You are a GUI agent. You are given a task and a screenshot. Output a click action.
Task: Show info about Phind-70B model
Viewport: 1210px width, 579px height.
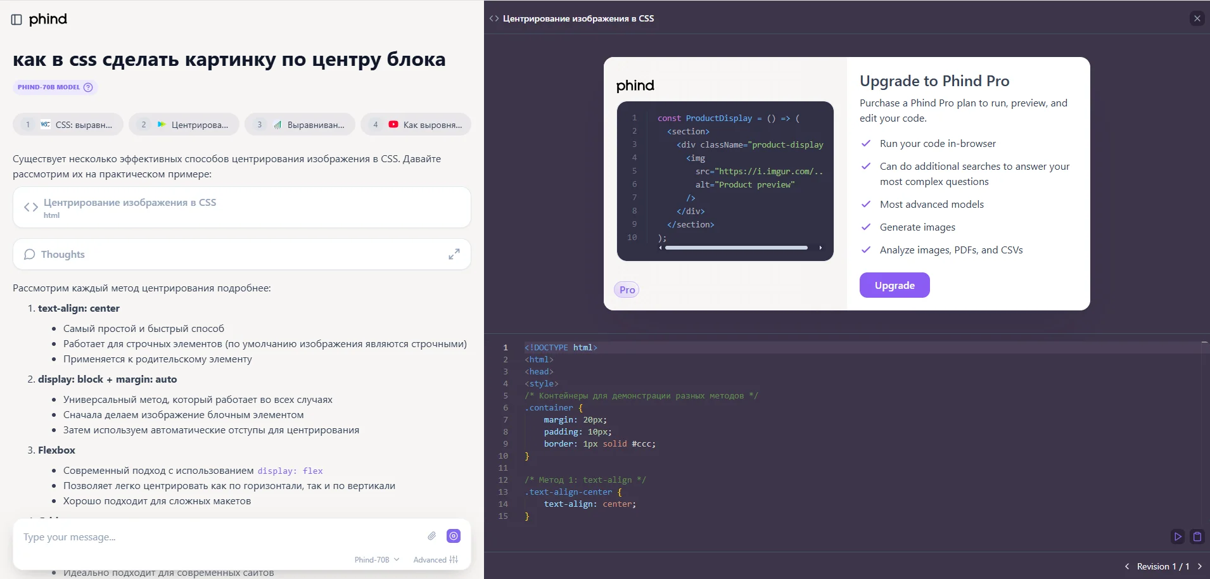[88, 87]
